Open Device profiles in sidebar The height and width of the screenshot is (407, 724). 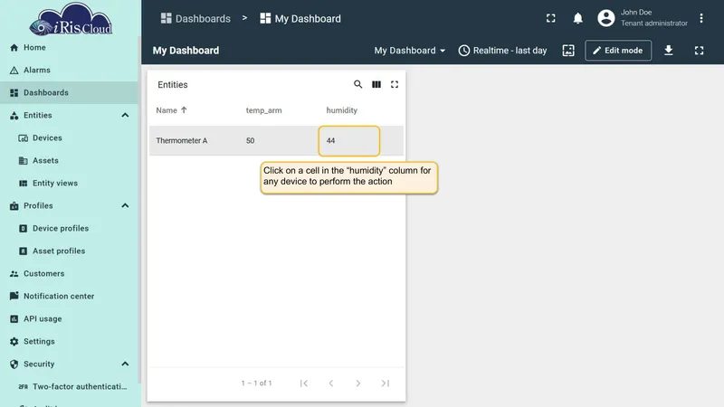pyautogui.click(x=70, y=229)
